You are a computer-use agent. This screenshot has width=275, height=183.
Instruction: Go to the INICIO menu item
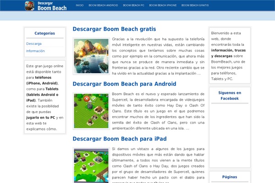(x=80, y=5)
